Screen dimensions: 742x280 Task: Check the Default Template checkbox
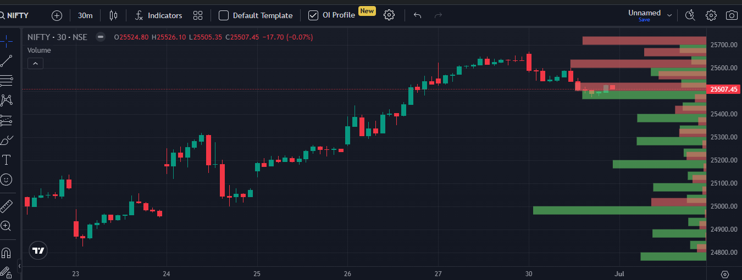coord(224,15)
